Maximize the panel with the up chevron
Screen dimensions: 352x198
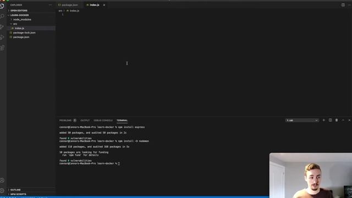tap(343, 120)
